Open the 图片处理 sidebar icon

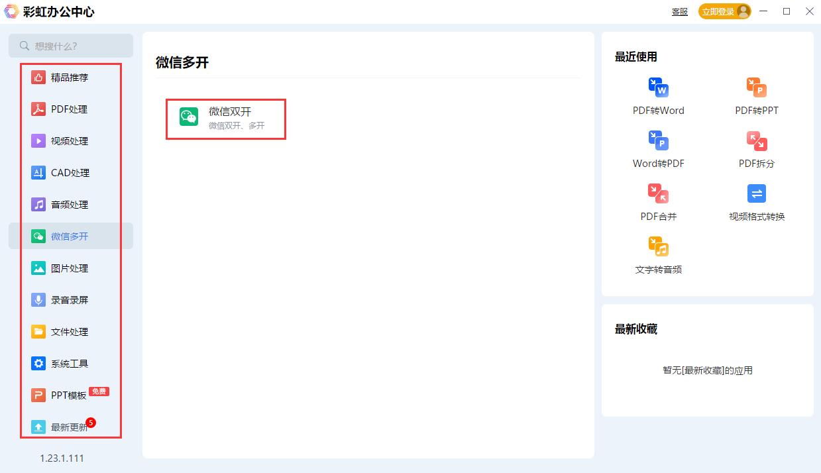point(38,268)
